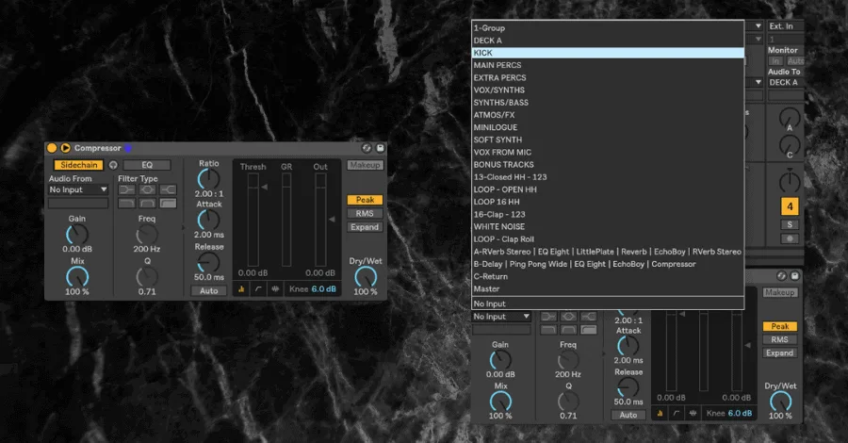Click the Knee 6.0 dB field, right Compressor
The image size is (848, 443).
click(728, 413)
